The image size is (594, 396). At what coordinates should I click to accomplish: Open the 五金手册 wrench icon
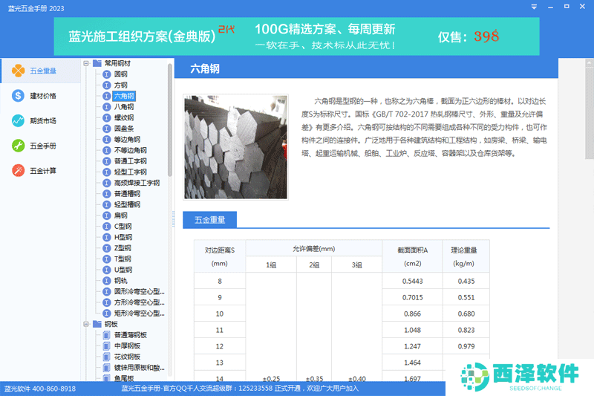pyautogui.click(x=18, y=146)
